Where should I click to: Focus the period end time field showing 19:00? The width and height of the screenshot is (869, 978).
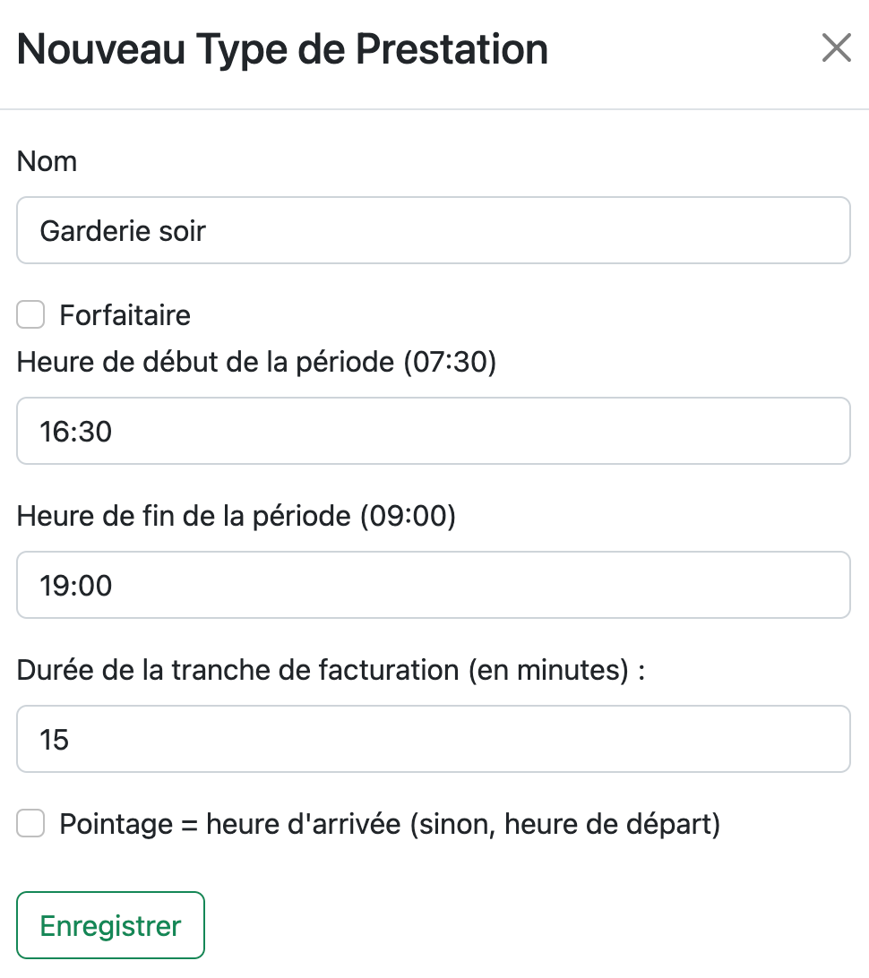[x=434, y=586]
